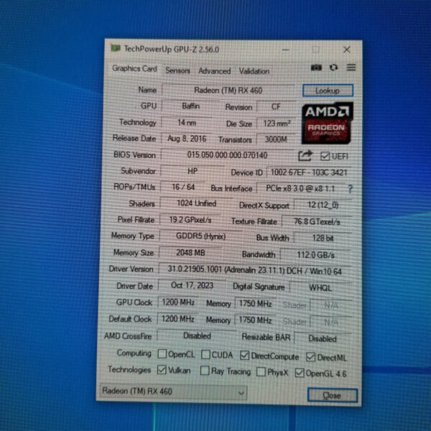Click the Pixel Fillrate field 19.2 GPixel/s
The image size is (431, 431).
pos(190,220)
